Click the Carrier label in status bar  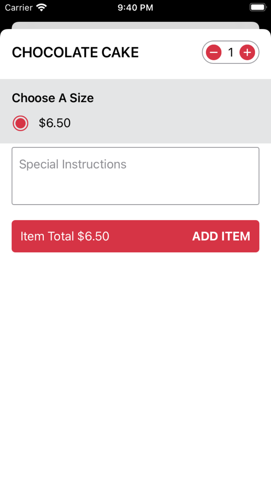[x=19, y=7]
